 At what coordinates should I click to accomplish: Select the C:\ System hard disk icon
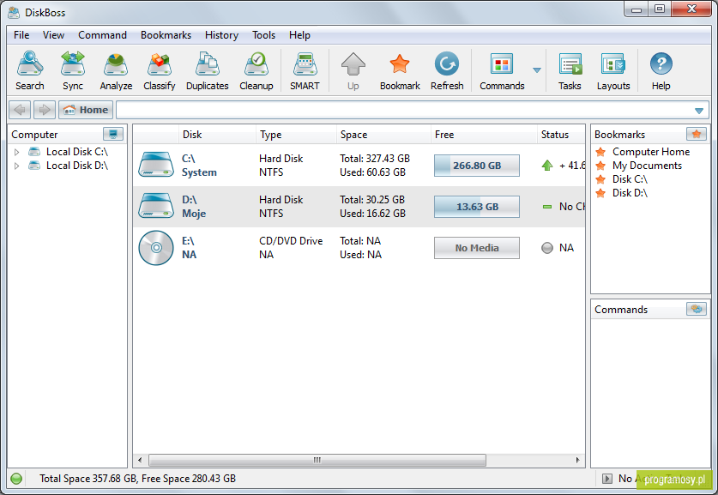point(156,165)
